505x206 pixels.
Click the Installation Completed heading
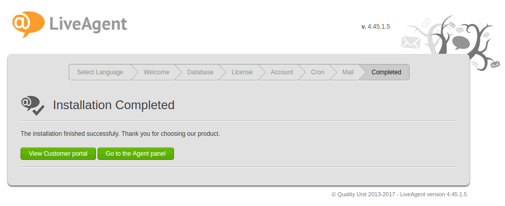click(x=113, y=105)
